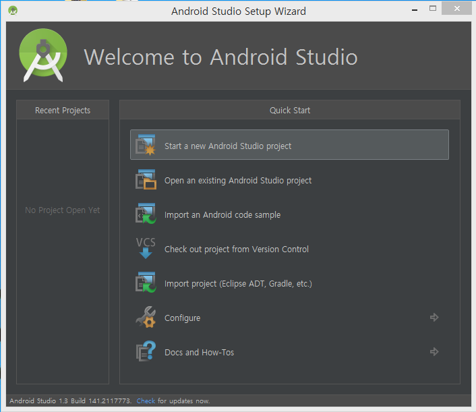Click the No Project Open Yet text
The width and height of the screenshot is (476, 412).
point(63,210)
